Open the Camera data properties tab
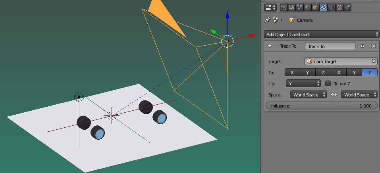The height and width of the screenshot is (173, 380). click(331, 7)
